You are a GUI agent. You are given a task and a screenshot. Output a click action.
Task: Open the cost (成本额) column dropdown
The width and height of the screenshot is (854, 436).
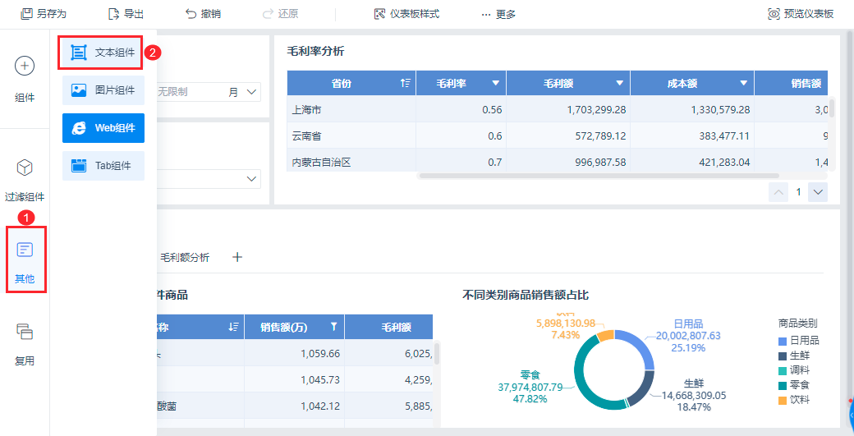tap(743, 83)
